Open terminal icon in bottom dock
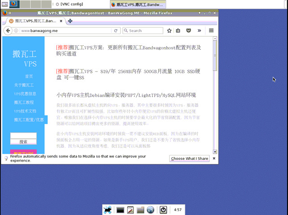The image size is (288, 215). pos(120,210)
